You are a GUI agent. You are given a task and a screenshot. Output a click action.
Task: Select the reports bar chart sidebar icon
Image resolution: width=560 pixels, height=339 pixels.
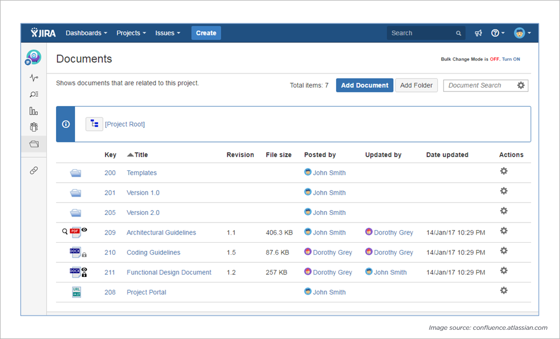(34, 110)
